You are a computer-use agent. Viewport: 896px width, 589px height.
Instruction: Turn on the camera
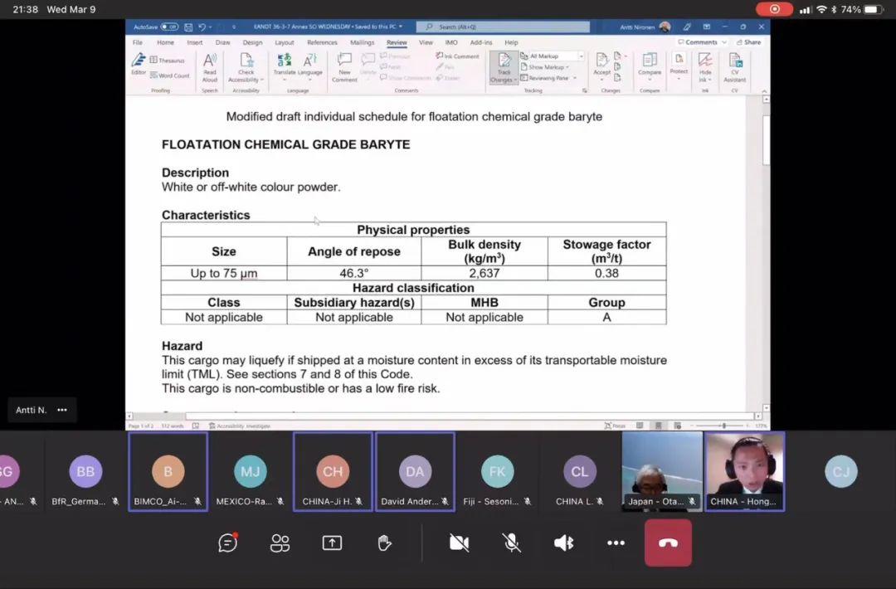click(460, 543)
